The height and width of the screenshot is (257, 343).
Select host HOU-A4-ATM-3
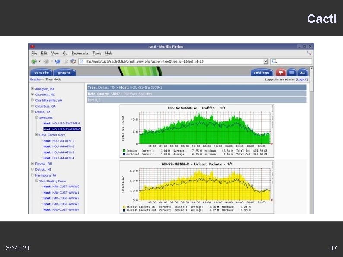click(59, 152)
